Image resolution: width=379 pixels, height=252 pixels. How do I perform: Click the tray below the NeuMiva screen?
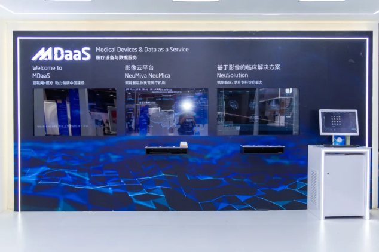(166, 150)
